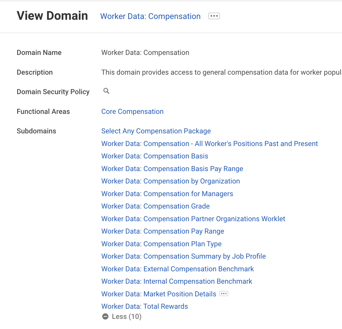Open Compensation for Managers subdomain
The height and width of the screenshot is (329, 342).
[167, 194]
